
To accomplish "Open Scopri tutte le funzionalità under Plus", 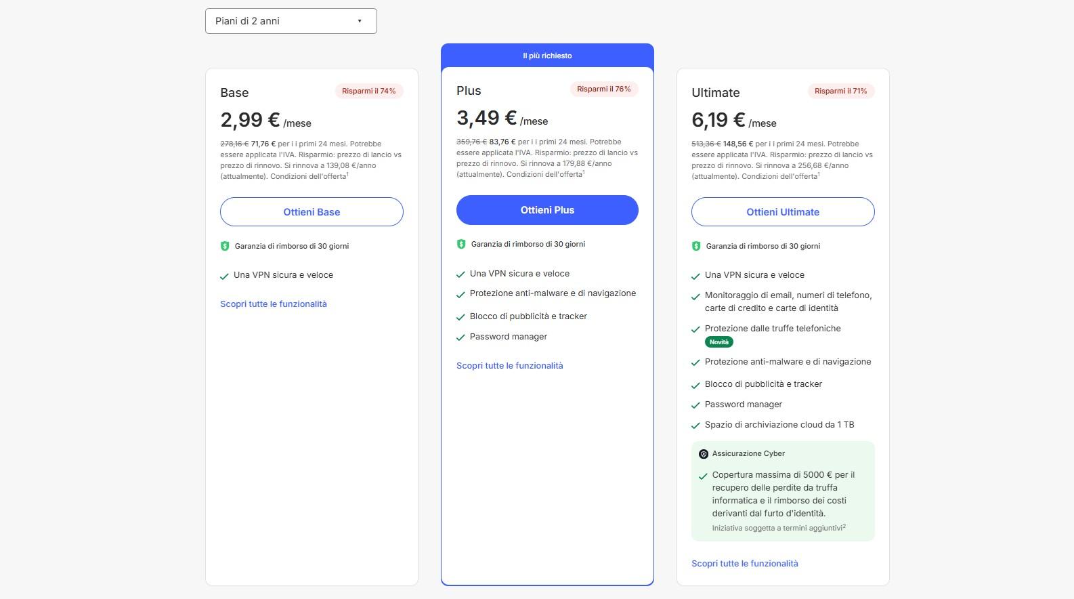I will click(510, 366).
